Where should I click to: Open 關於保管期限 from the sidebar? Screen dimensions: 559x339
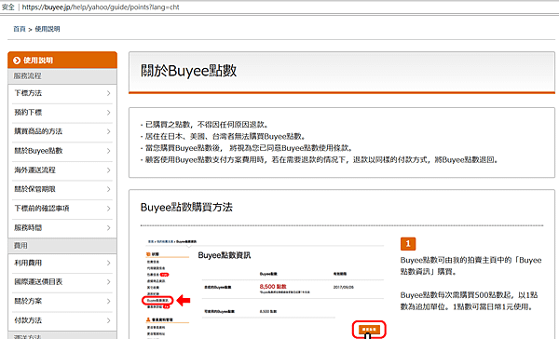[62, 189]
